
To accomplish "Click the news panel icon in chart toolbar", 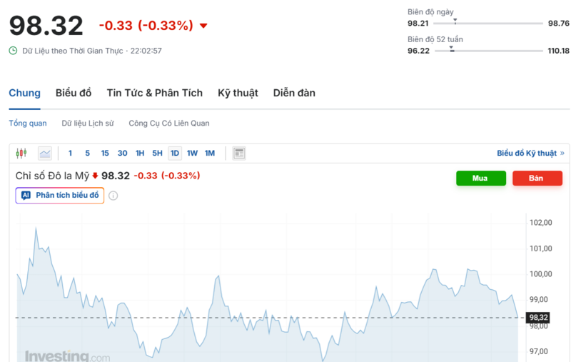I will pyautogui.click(x=239, y=153).
